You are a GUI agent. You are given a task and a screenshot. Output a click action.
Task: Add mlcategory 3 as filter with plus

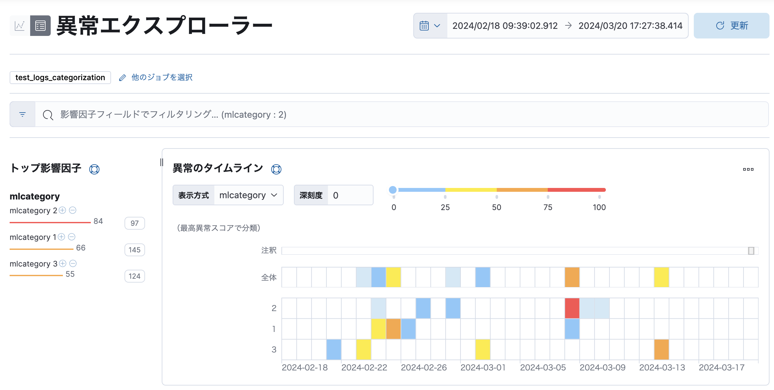(63, 264)
